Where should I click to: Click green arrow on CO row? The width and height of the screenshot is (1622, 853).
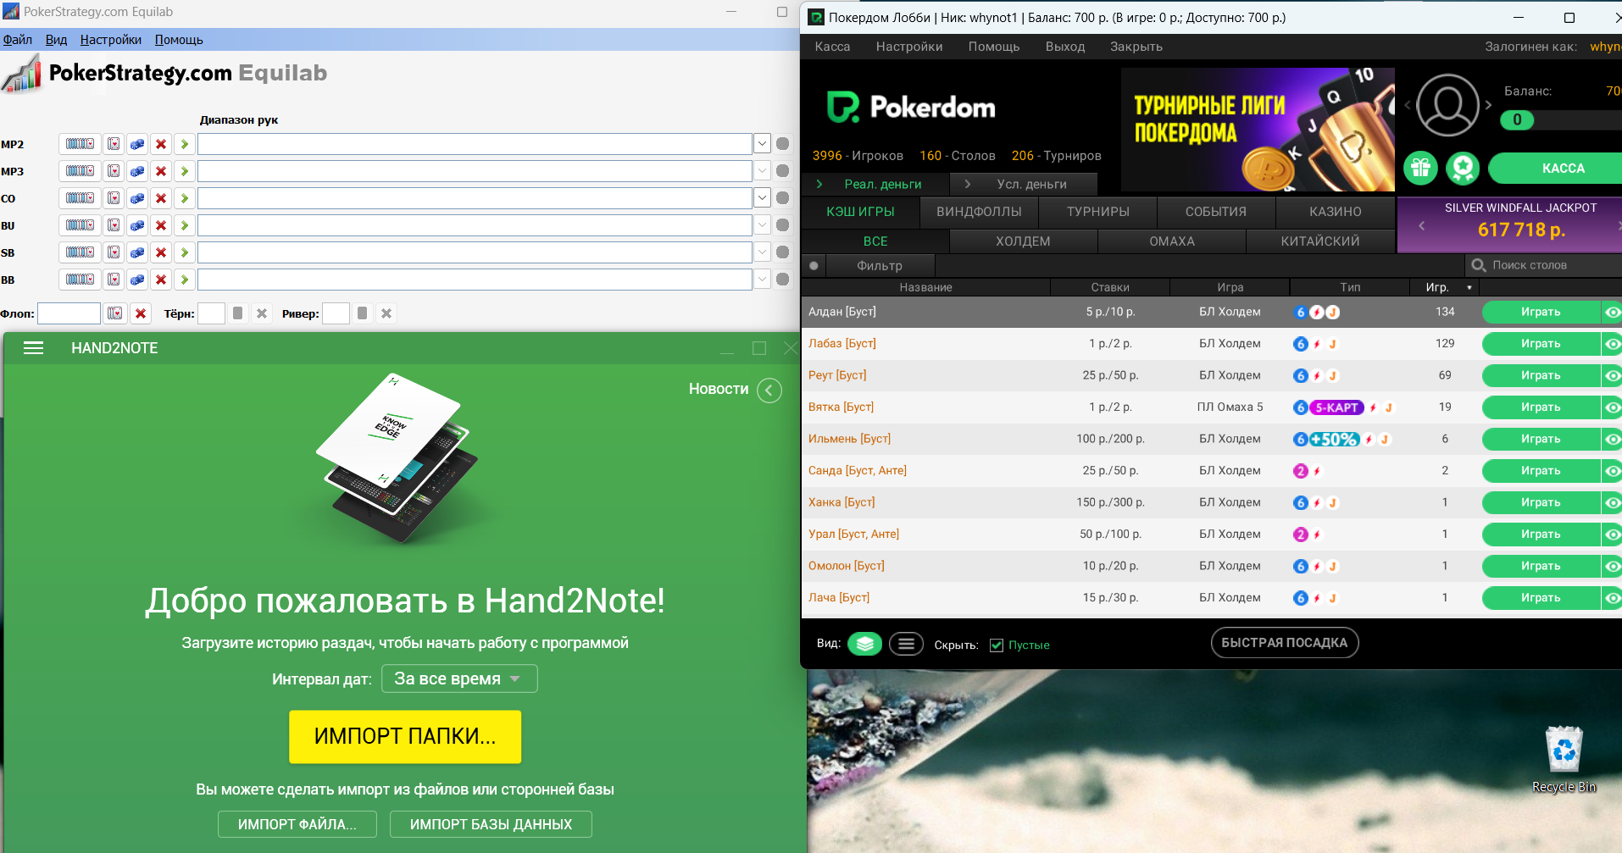click(x=185, y=198)
